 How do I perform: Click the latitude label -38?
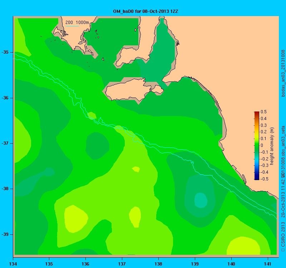pos(5,189)
